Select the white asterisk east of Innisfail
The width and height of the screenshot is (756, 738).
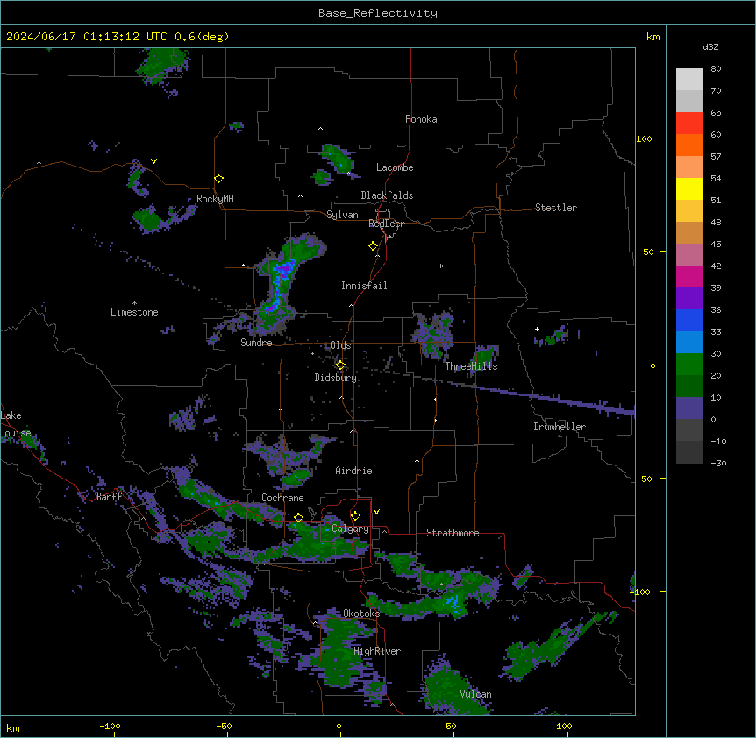tap(440, 266)
